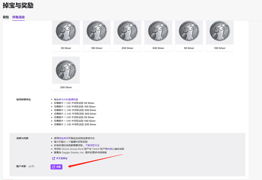This screenshot has height=180, width=262.
Task: Select the 50 Silver card after 300 Silver
Action: click(189, 36)
